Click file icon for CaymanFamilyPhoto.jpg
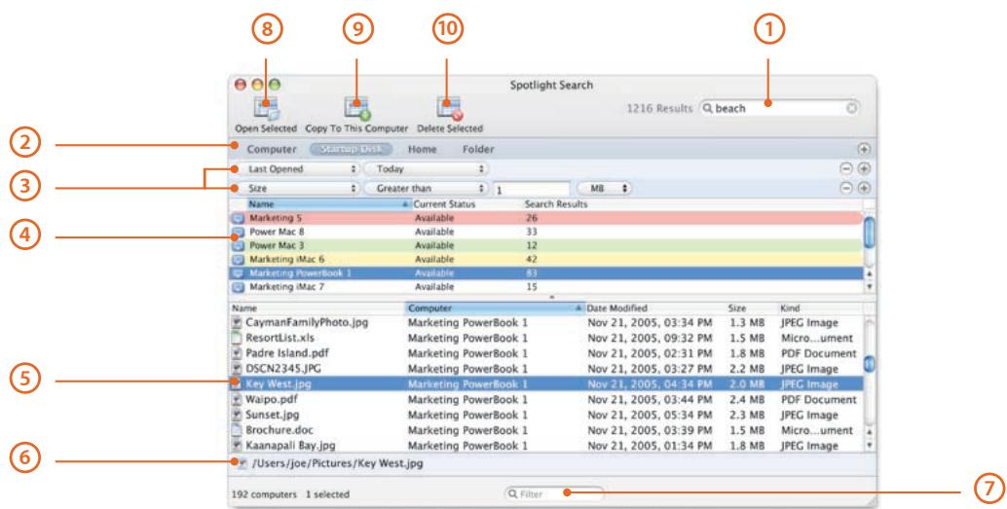The width and height of the screenshot is (1007, 509). (x=237, y=323)
